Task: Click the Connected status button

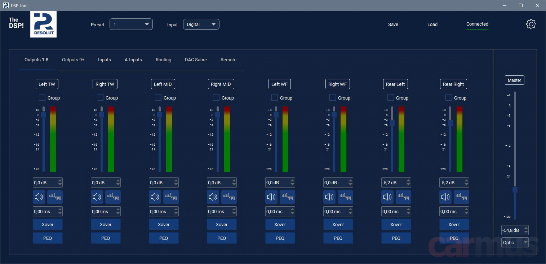Action: tap(477, 25)
